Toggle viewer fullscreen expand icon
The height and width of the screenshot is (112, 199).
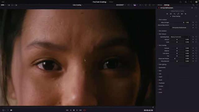point(150,5)
